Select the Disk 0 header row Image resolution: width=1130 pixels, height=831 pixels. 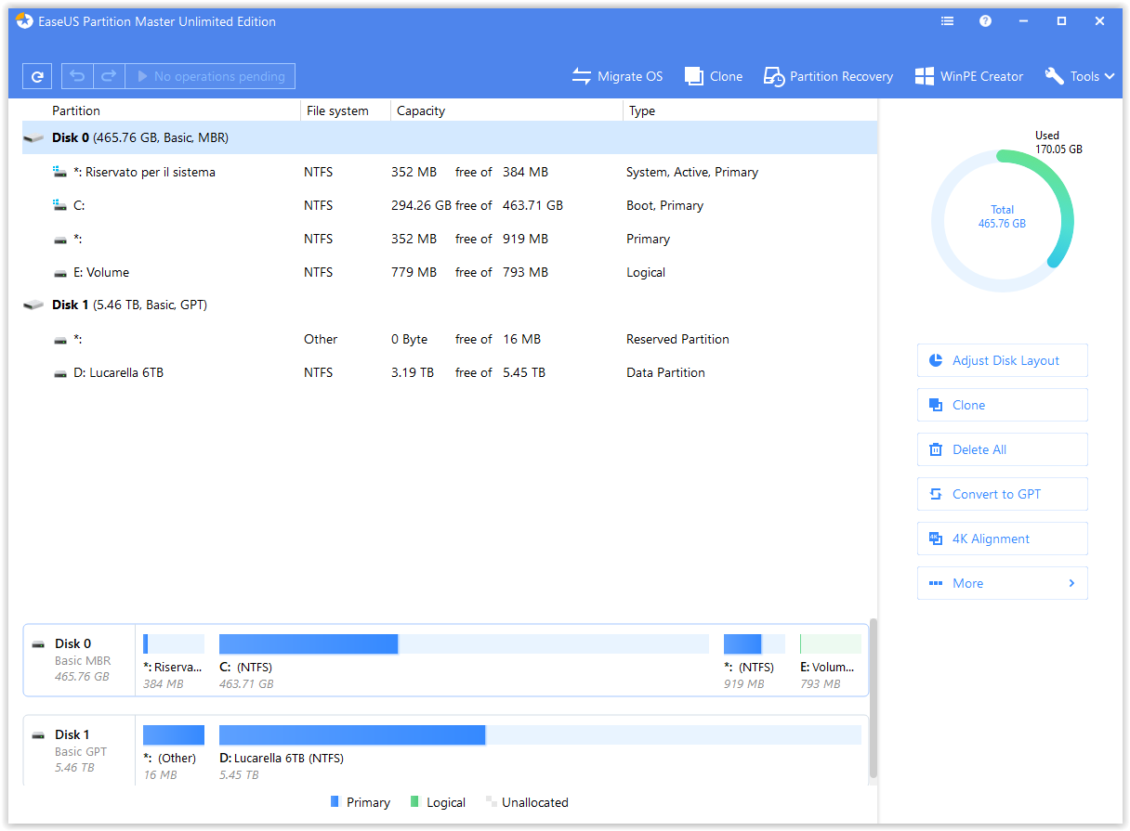pyautogui.click(x=450, y=137)
